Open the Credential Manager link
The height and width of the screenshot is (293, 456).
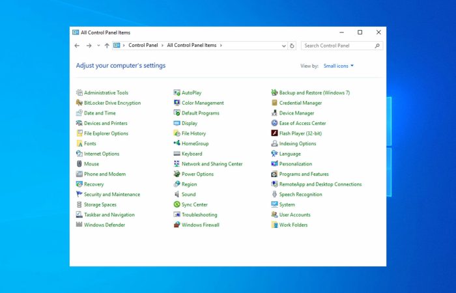click(301, 103)
